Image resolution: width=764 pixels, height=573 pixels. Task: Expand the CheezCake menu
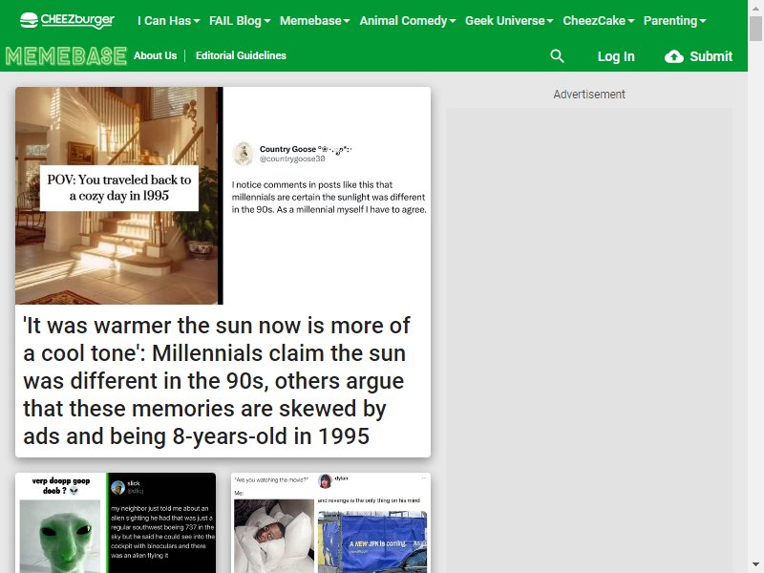point(599,20)
